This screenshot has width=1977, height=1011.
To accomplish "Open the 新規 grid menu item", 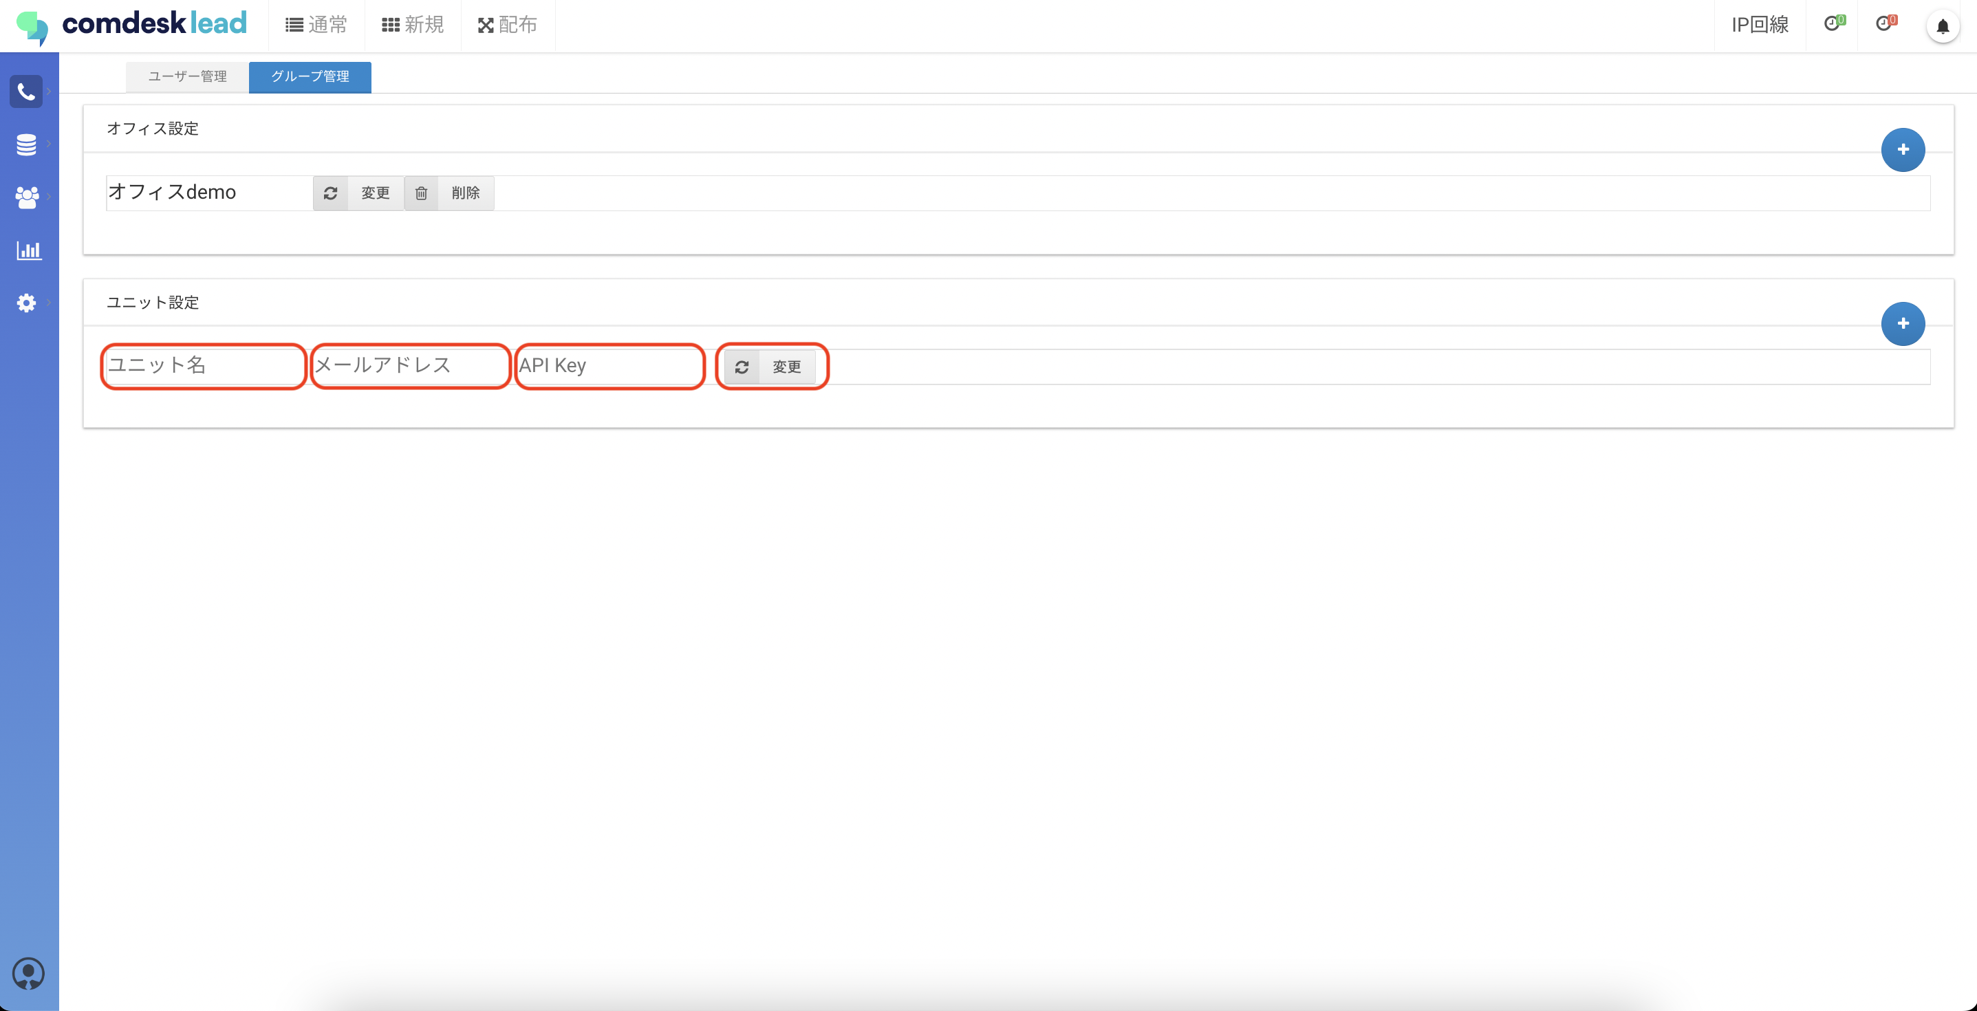I will [x=413, y=25].
